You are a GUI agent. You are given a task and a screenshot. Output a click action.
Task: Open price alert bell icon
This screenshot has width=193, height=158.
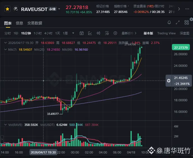coord(169,23)
